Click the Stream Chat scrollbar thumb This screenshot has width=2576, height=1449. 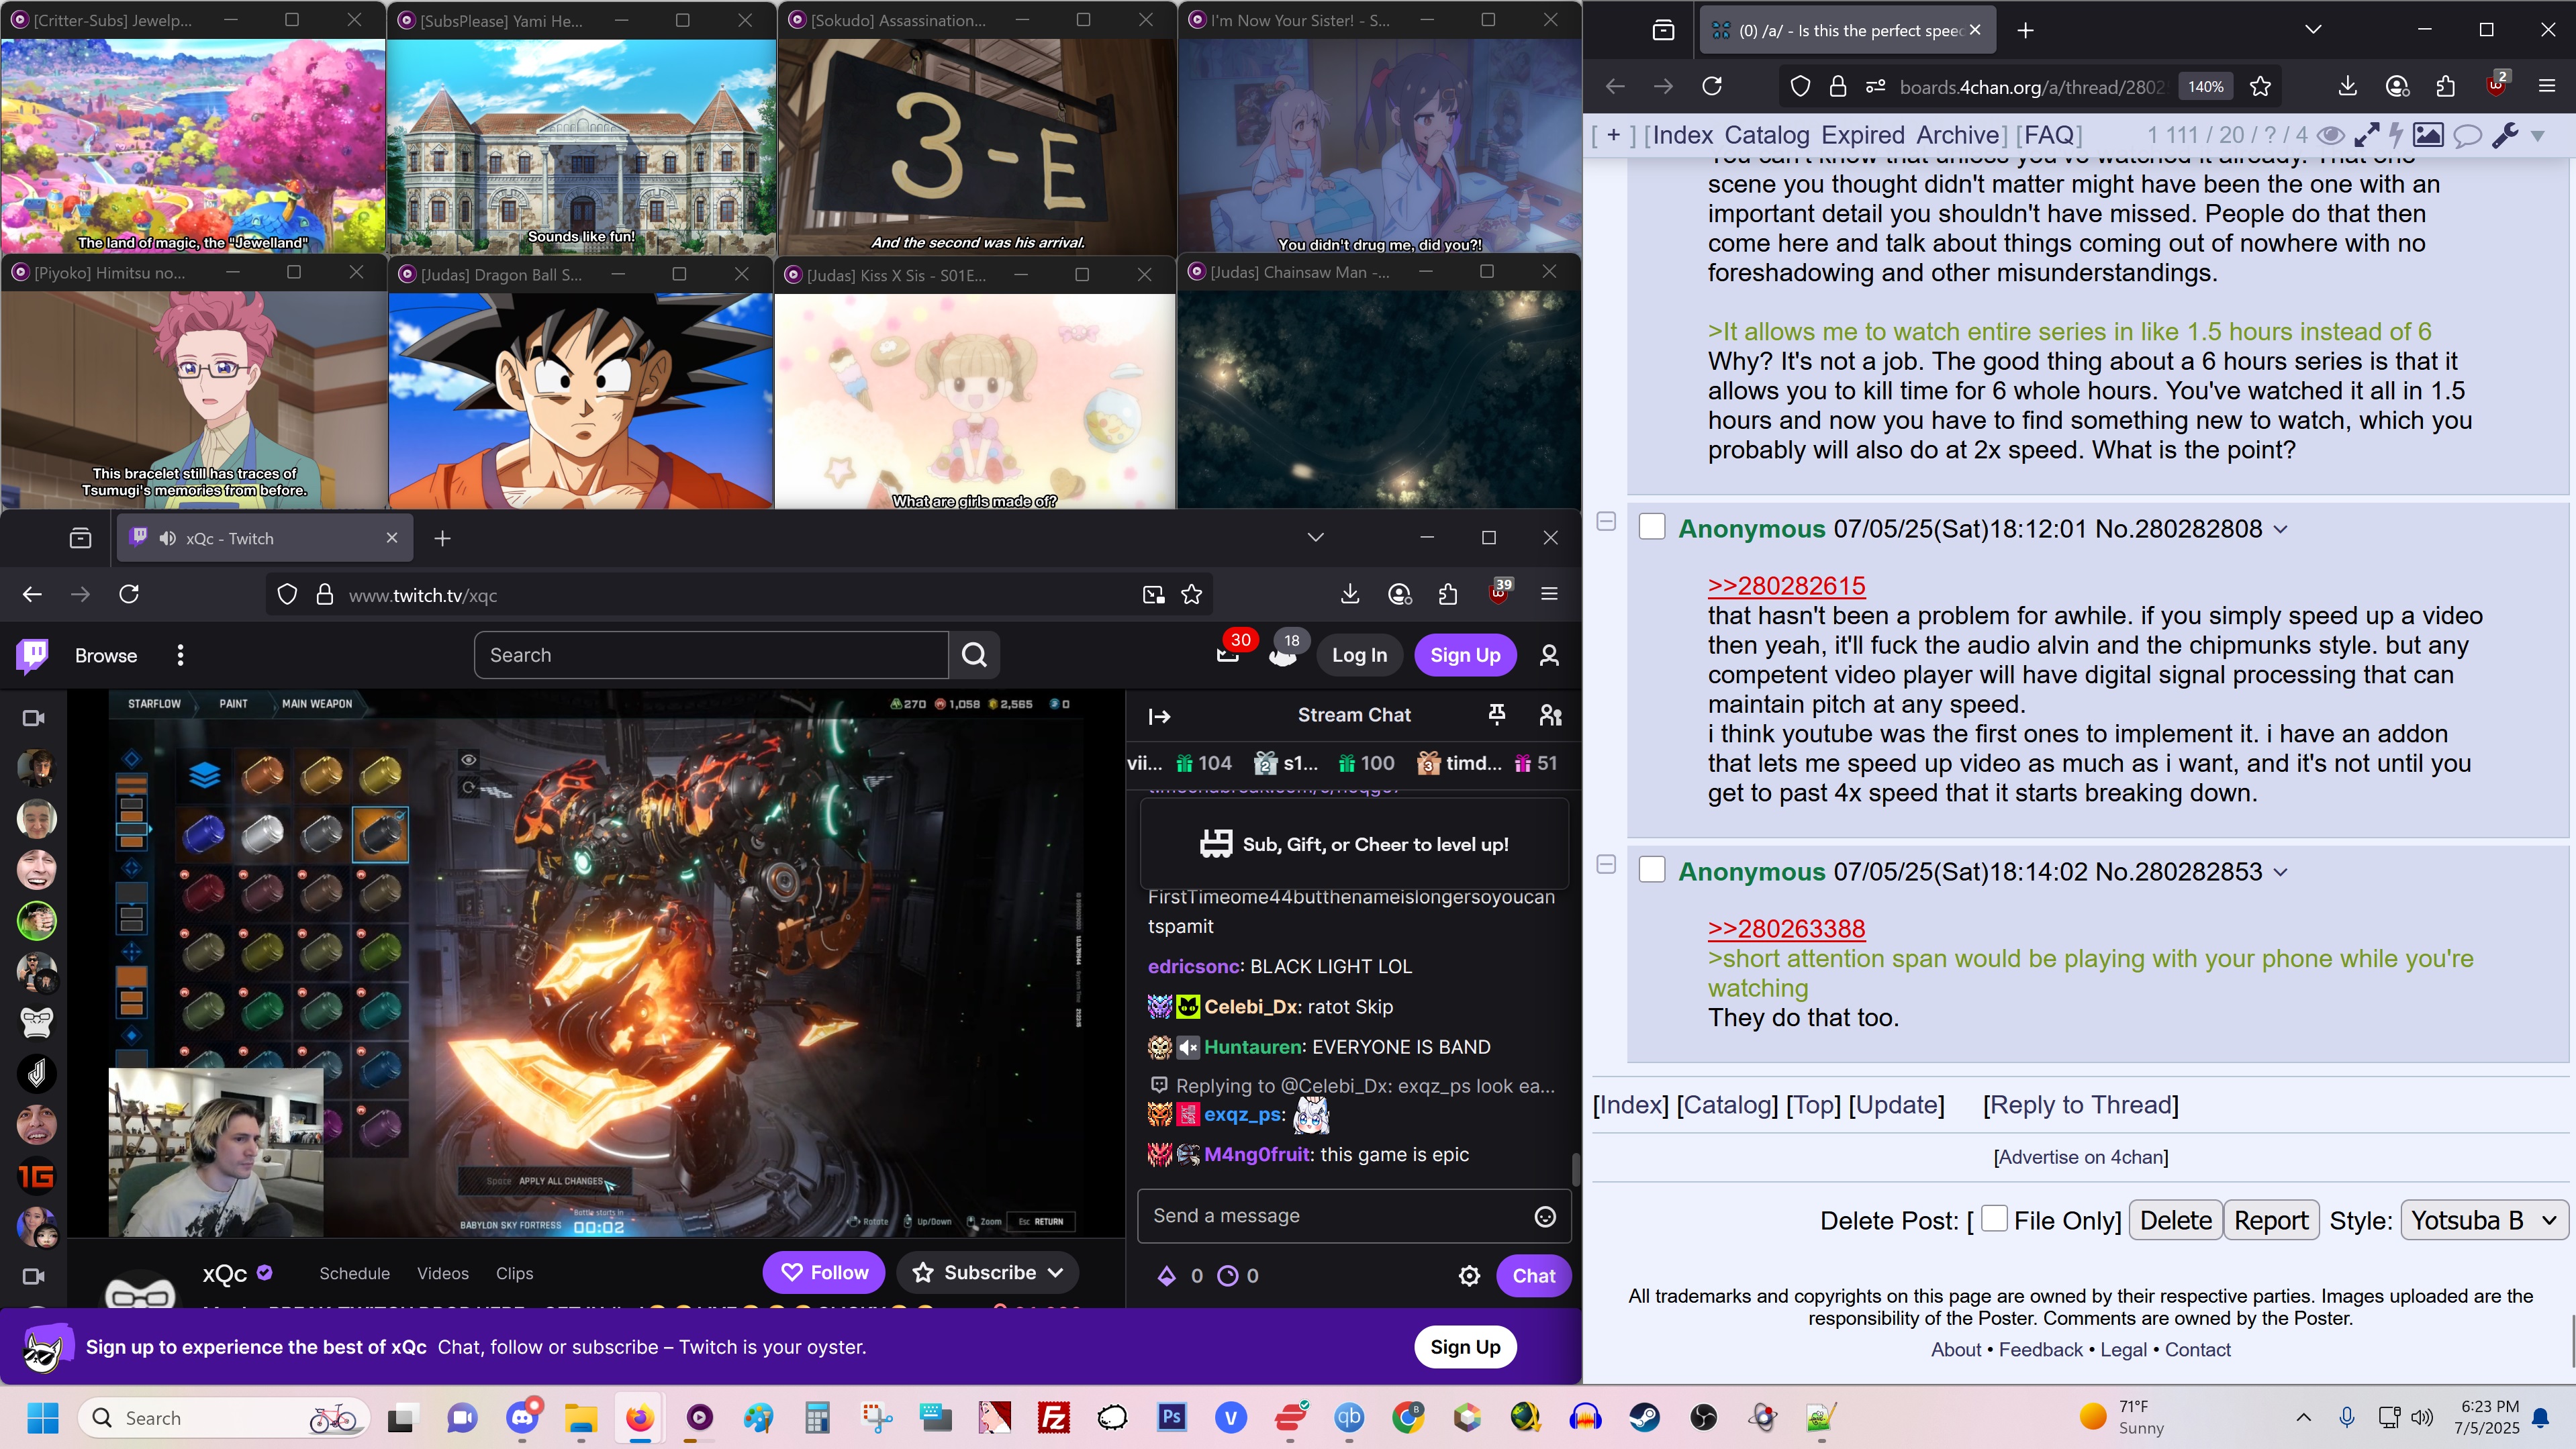tap(1575, 1170)
